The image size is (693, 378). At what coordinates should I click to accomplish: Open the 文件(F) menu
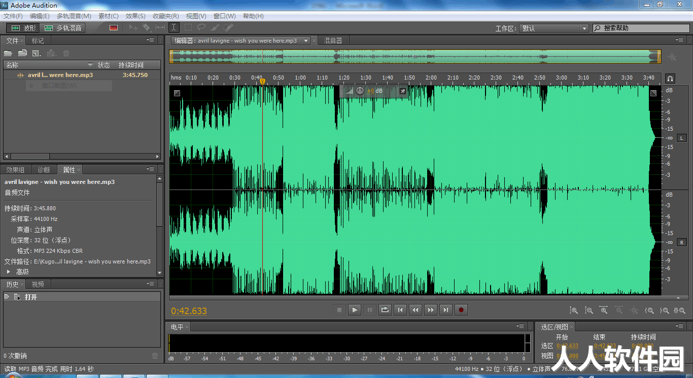[13, 16]
